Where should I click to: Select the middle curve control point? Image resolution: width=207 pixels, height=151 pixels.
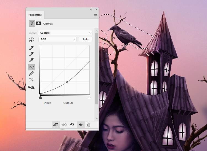click(67, 82)
